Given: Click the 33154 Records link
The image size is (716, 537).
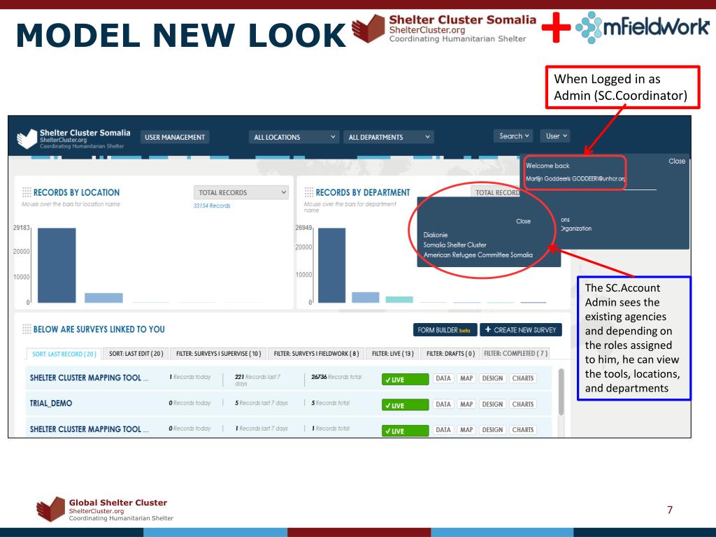Looking at the screenshot, I should (x=212, y=206).
